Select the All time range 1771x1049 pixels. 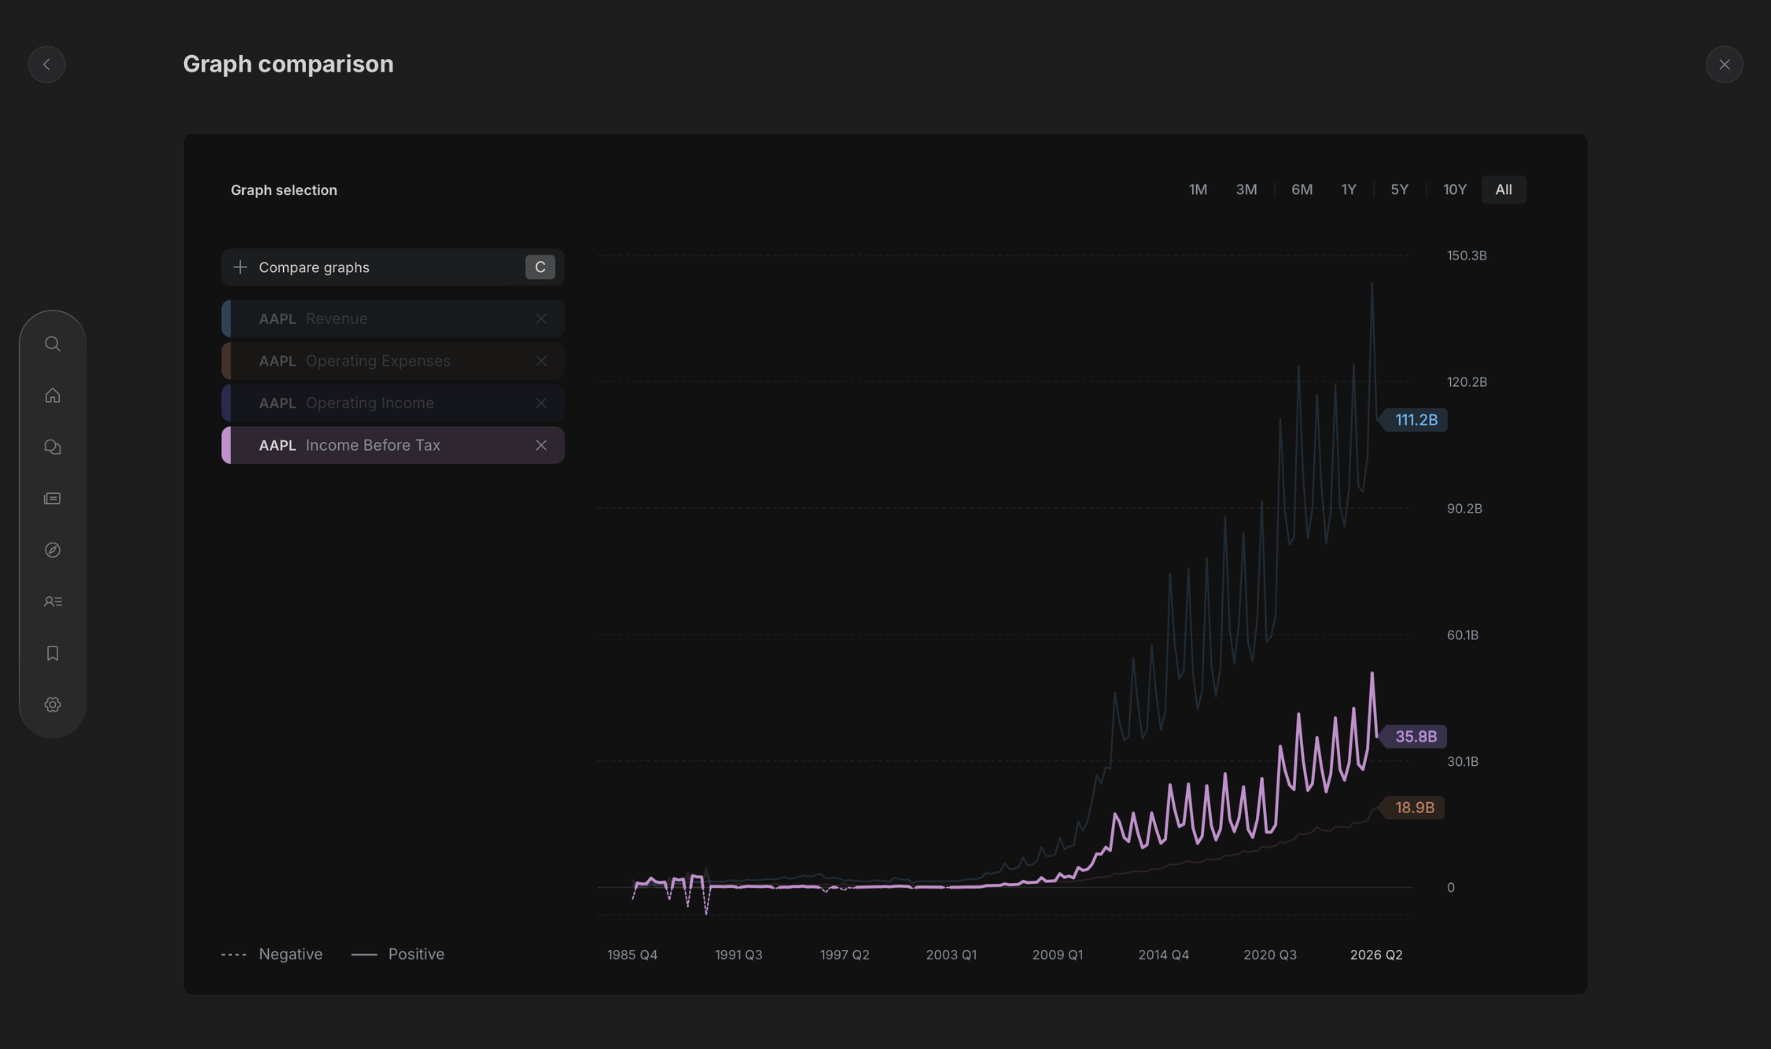pos(1504,190)
